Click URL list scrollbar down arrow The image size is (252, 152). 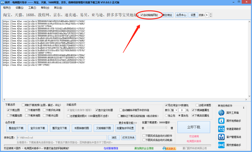(249, 96)
